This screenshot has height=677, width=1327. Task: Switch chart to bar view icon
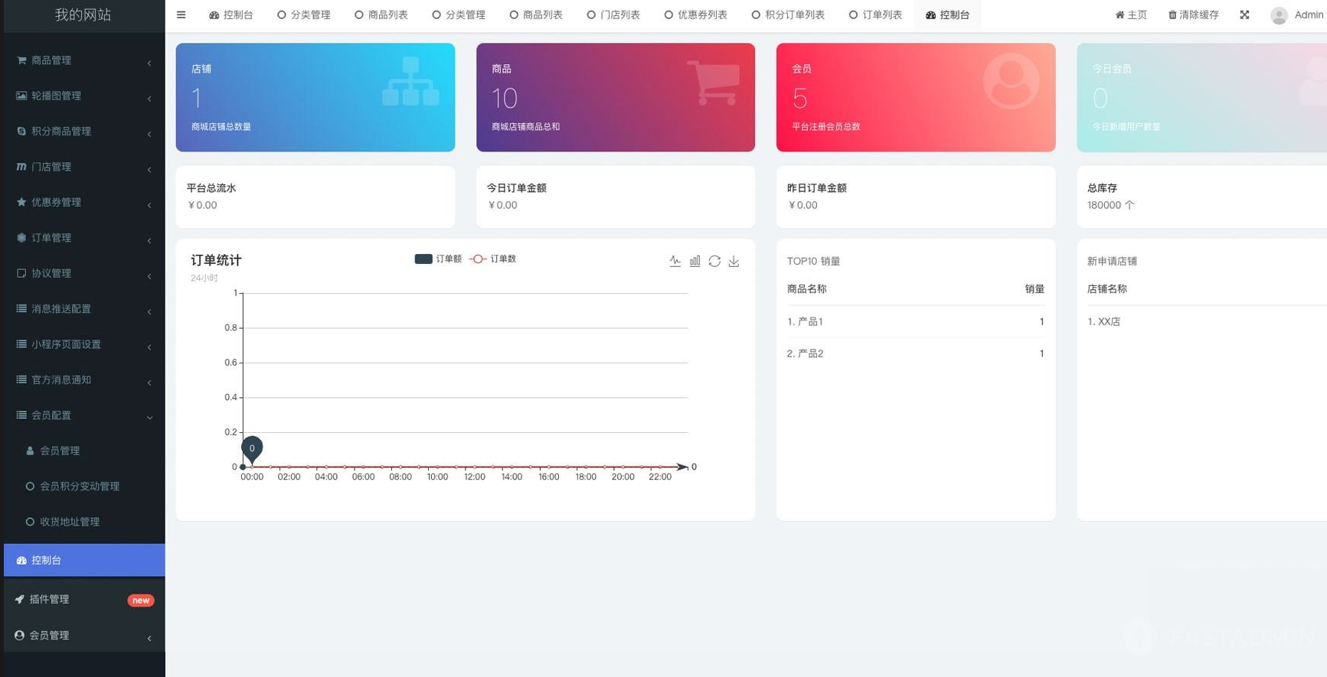click(695, 262)
